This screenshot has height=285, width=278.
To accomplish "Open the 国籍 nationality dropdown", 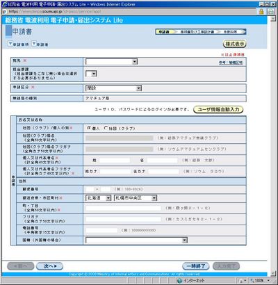I will (x=136, y=240).
